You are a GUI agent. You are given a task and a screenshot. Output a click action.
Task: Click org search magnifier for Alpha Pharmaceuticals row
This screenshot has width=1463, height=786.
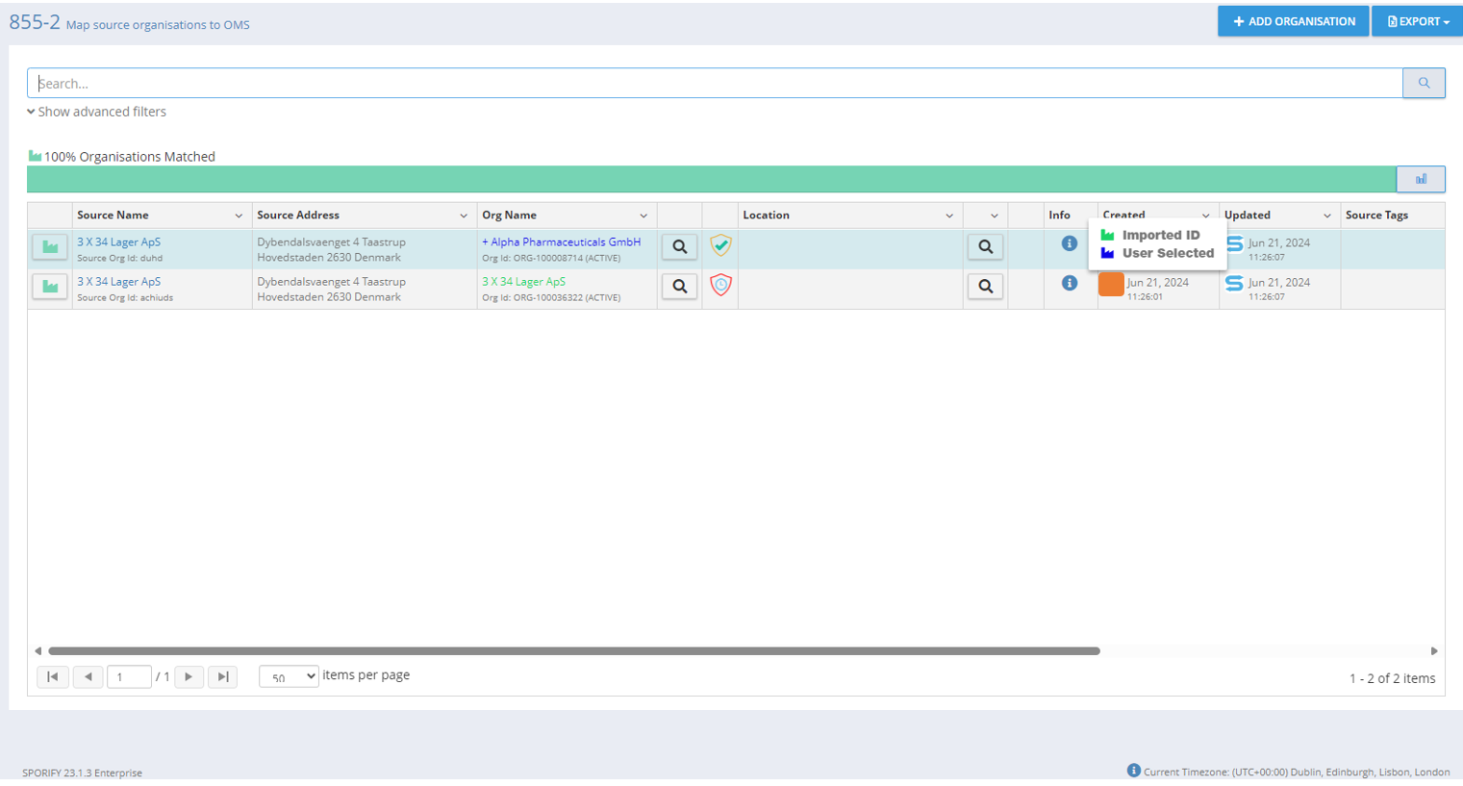coord(679,247)
